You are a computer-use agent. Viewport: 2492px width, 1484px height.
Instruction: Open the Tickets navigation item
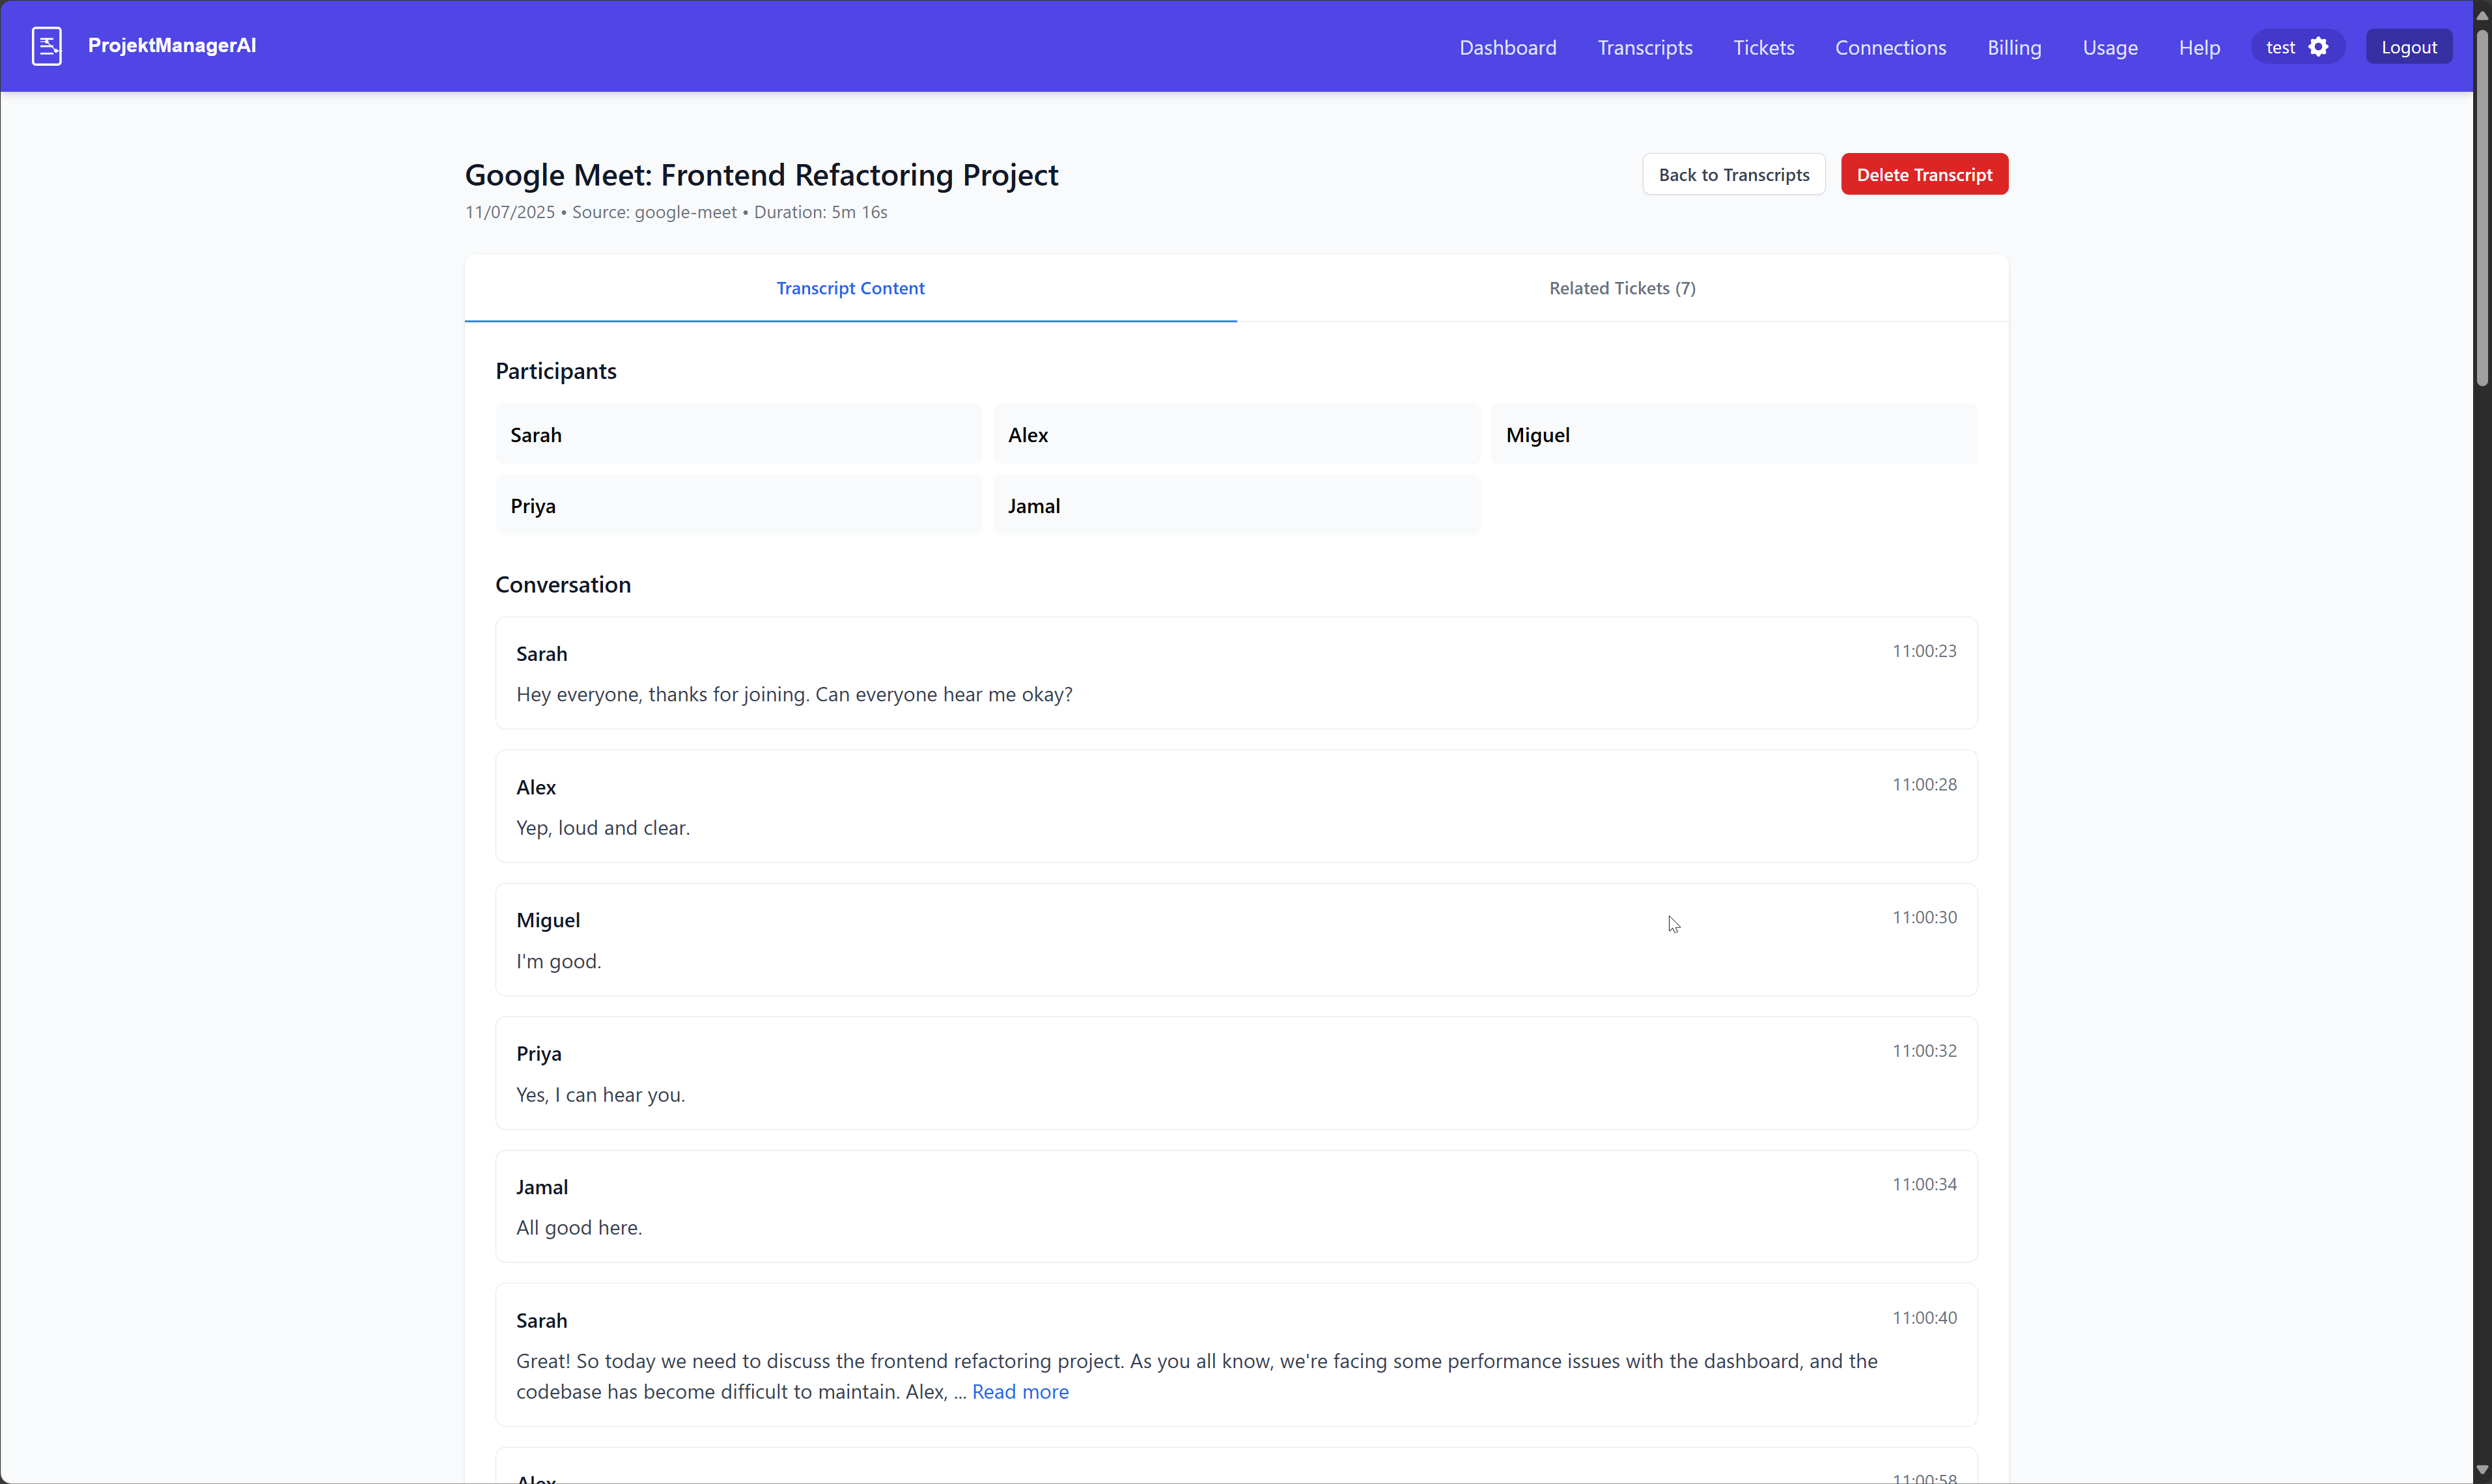click(x=1763, y=47)
